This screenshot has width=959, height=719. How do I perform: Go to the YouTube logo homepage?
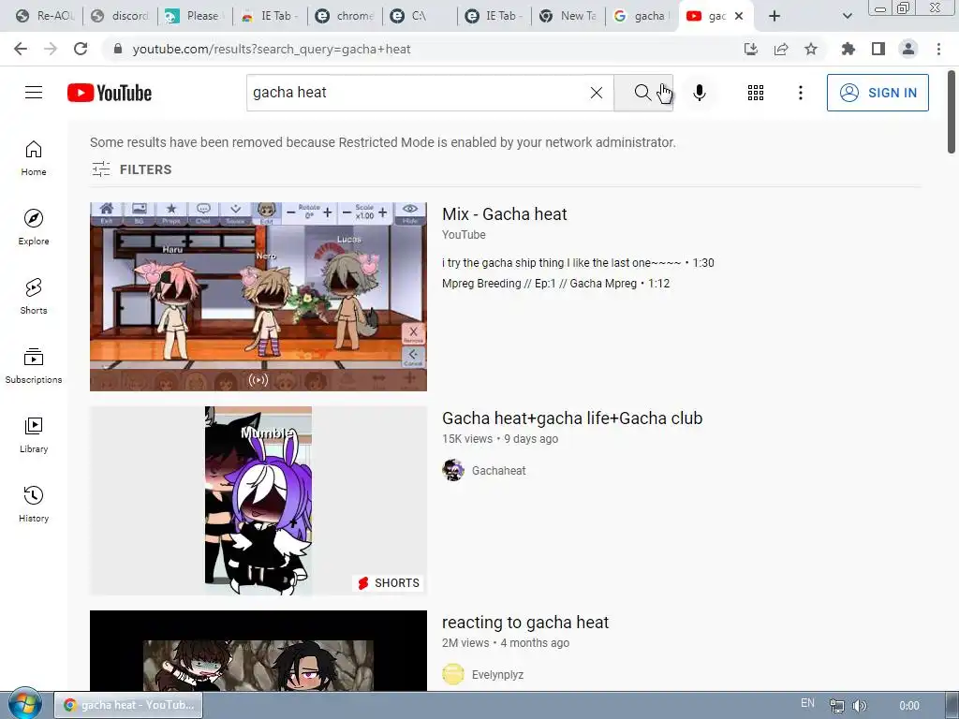tap(110, 93)
